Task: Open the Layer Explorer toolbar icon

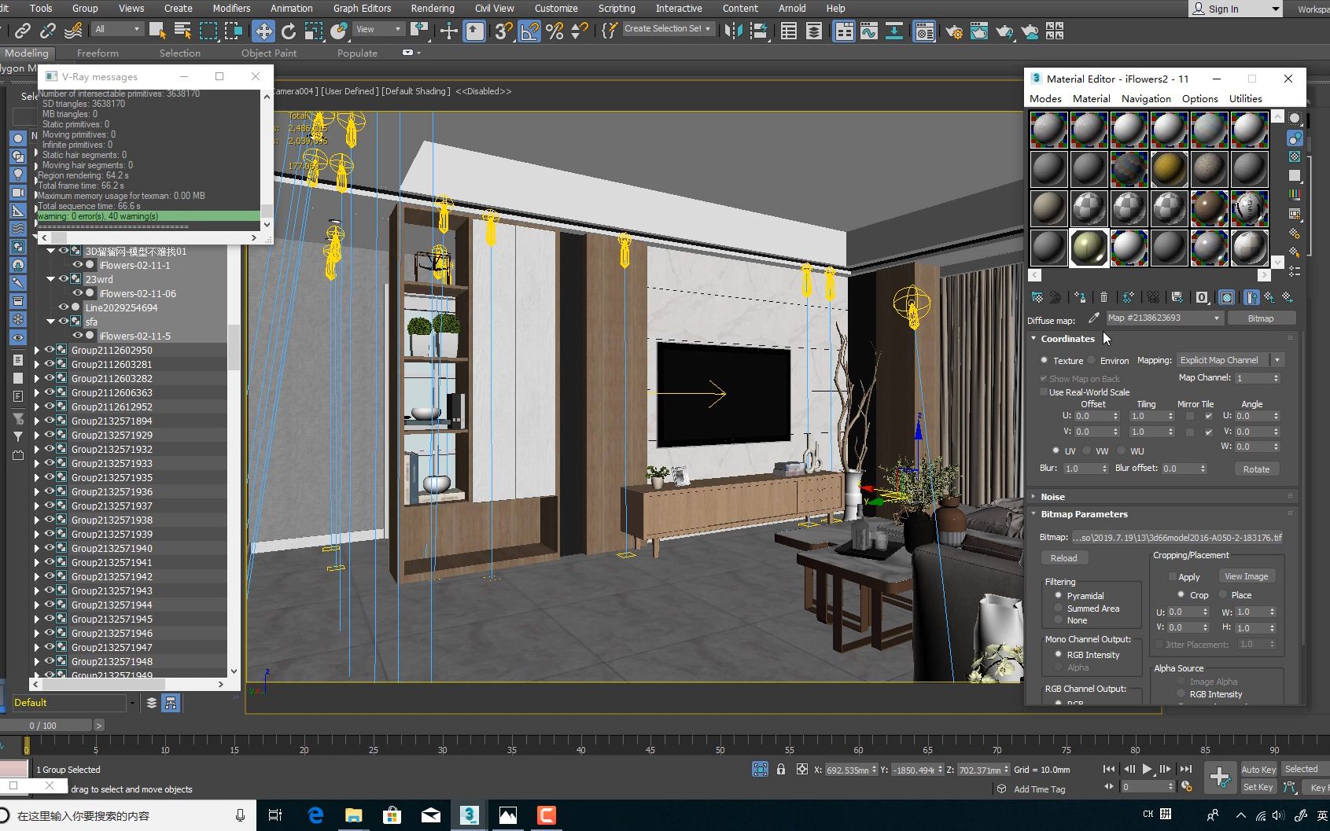Action: click(x=814, y=31)
